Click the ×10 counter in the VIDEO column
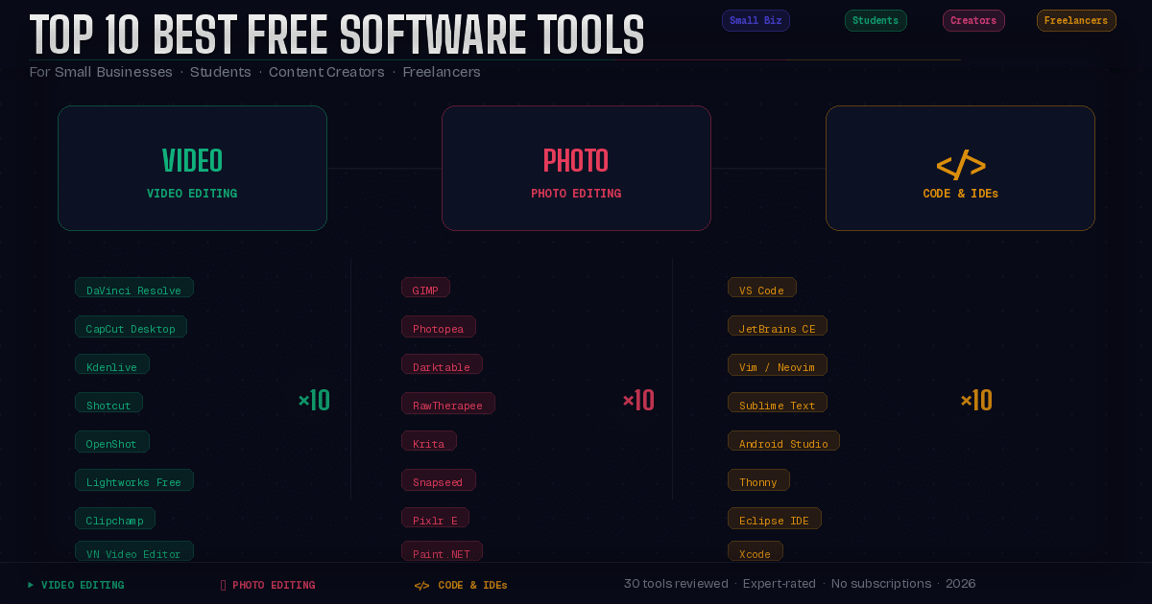Screen dimensions: 1152x604 tap(314, 400)
